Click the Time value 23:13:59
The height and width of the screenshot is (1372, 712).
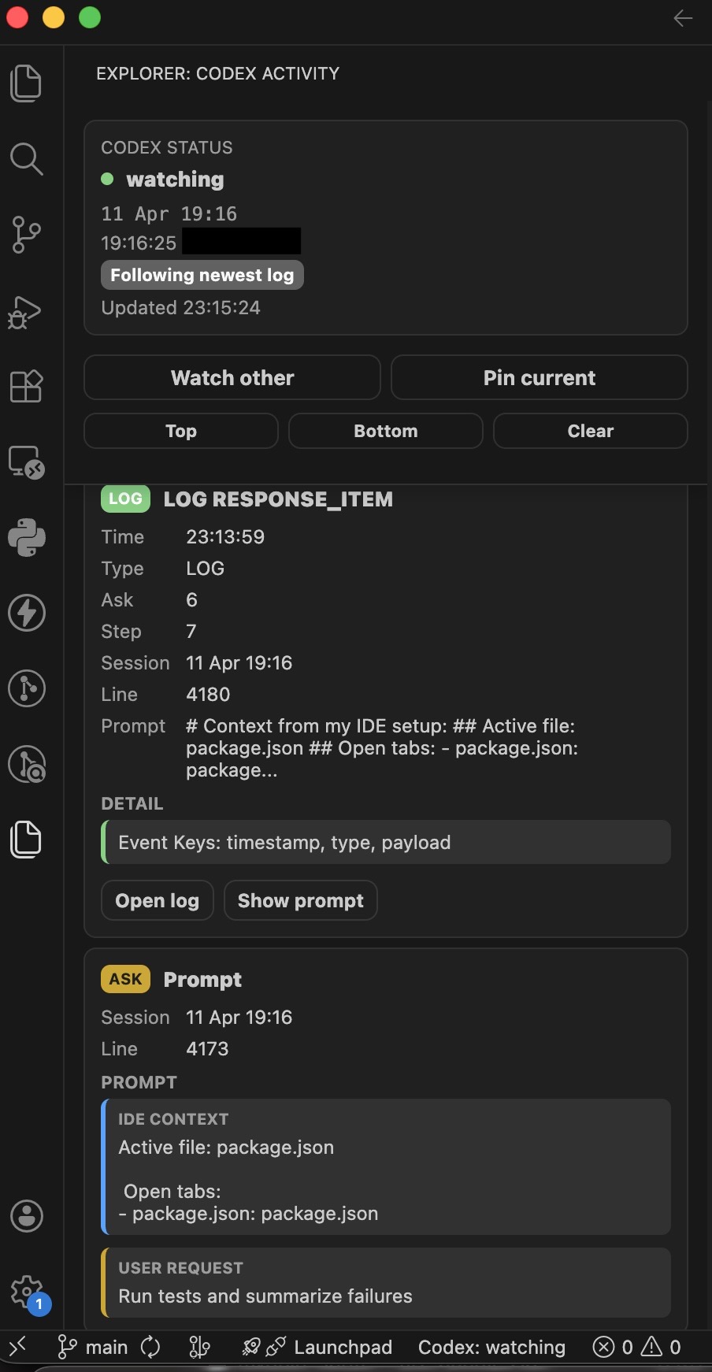tap(225, 537)
